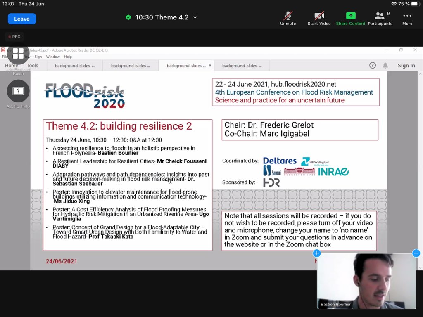Click presenter name 'Bastien Bourlier' in the list
The image size is (423, 317).
point(118,153)
